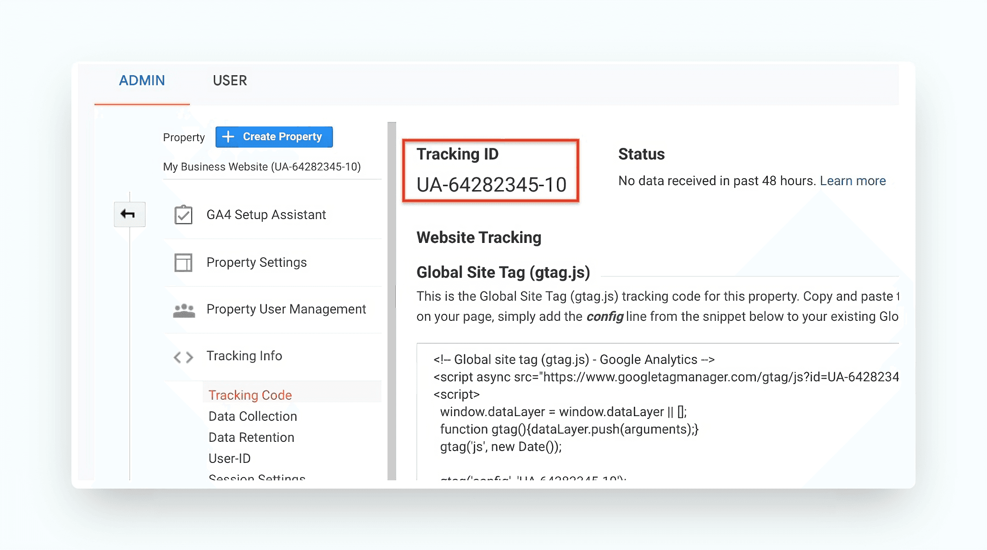Click the back arrow icon button
This screenshot has width=987, height=550.
pyautogui.click(x=129, y=214)
